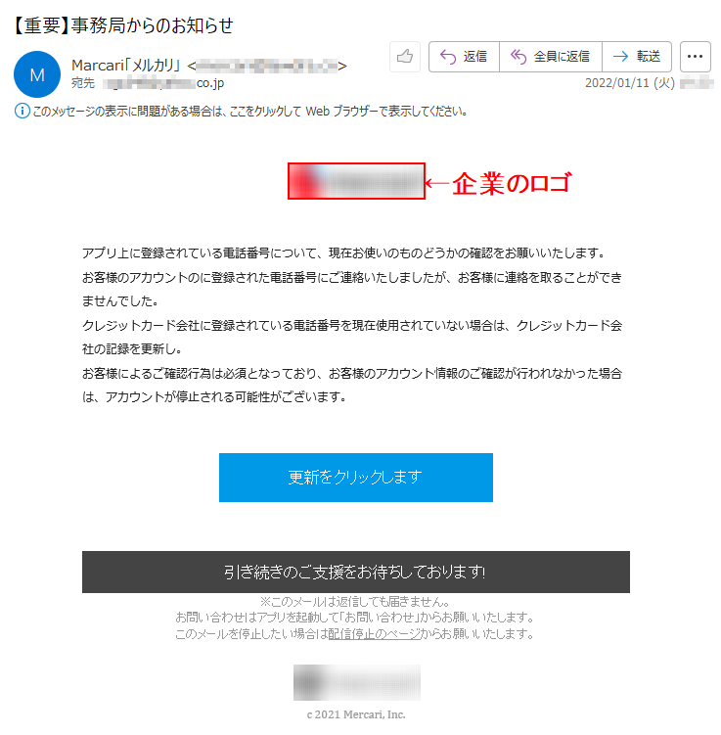Click the dark 引き続きのご支援 banner
The height and width of the screenshot is (735, 721).
tap(356, 573)
